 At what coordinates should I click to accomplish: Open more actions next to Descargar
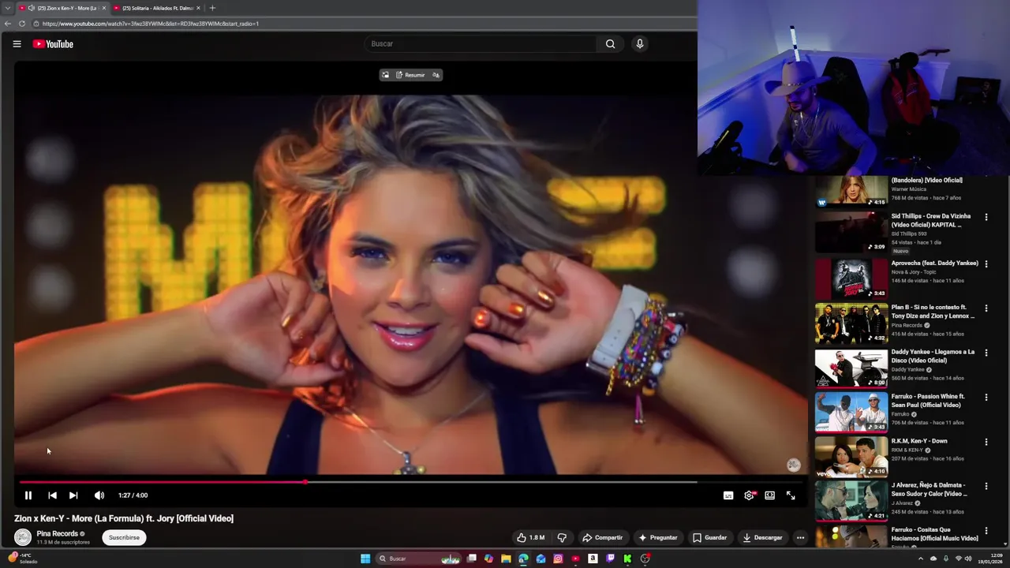(x=800, y=538)
